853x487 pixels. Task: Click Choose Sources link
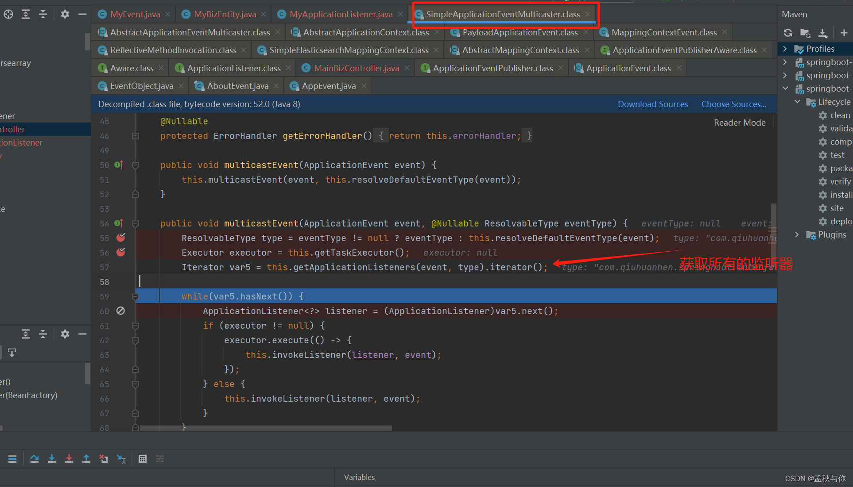[x=733, y=104]
